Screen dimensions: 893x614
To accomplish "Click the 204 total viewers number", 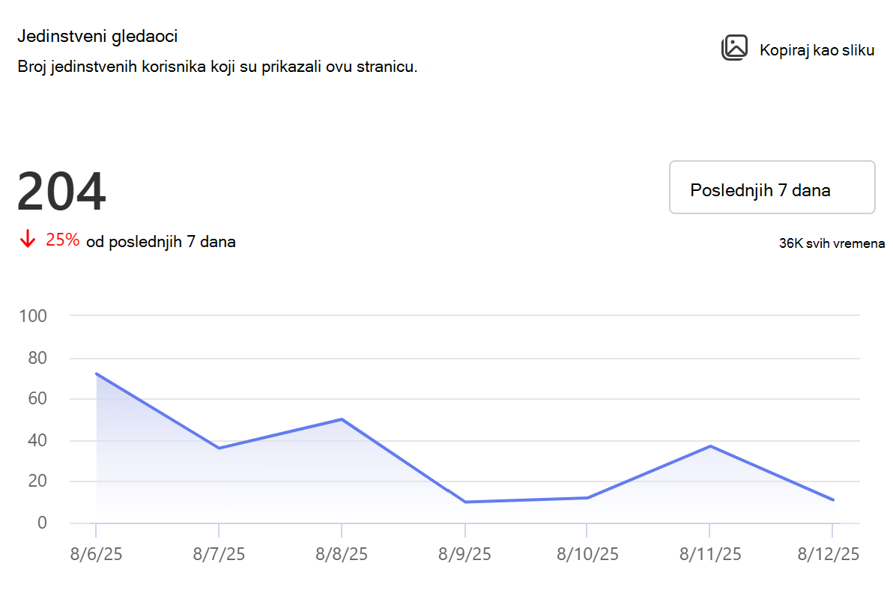I will point(61,191).
